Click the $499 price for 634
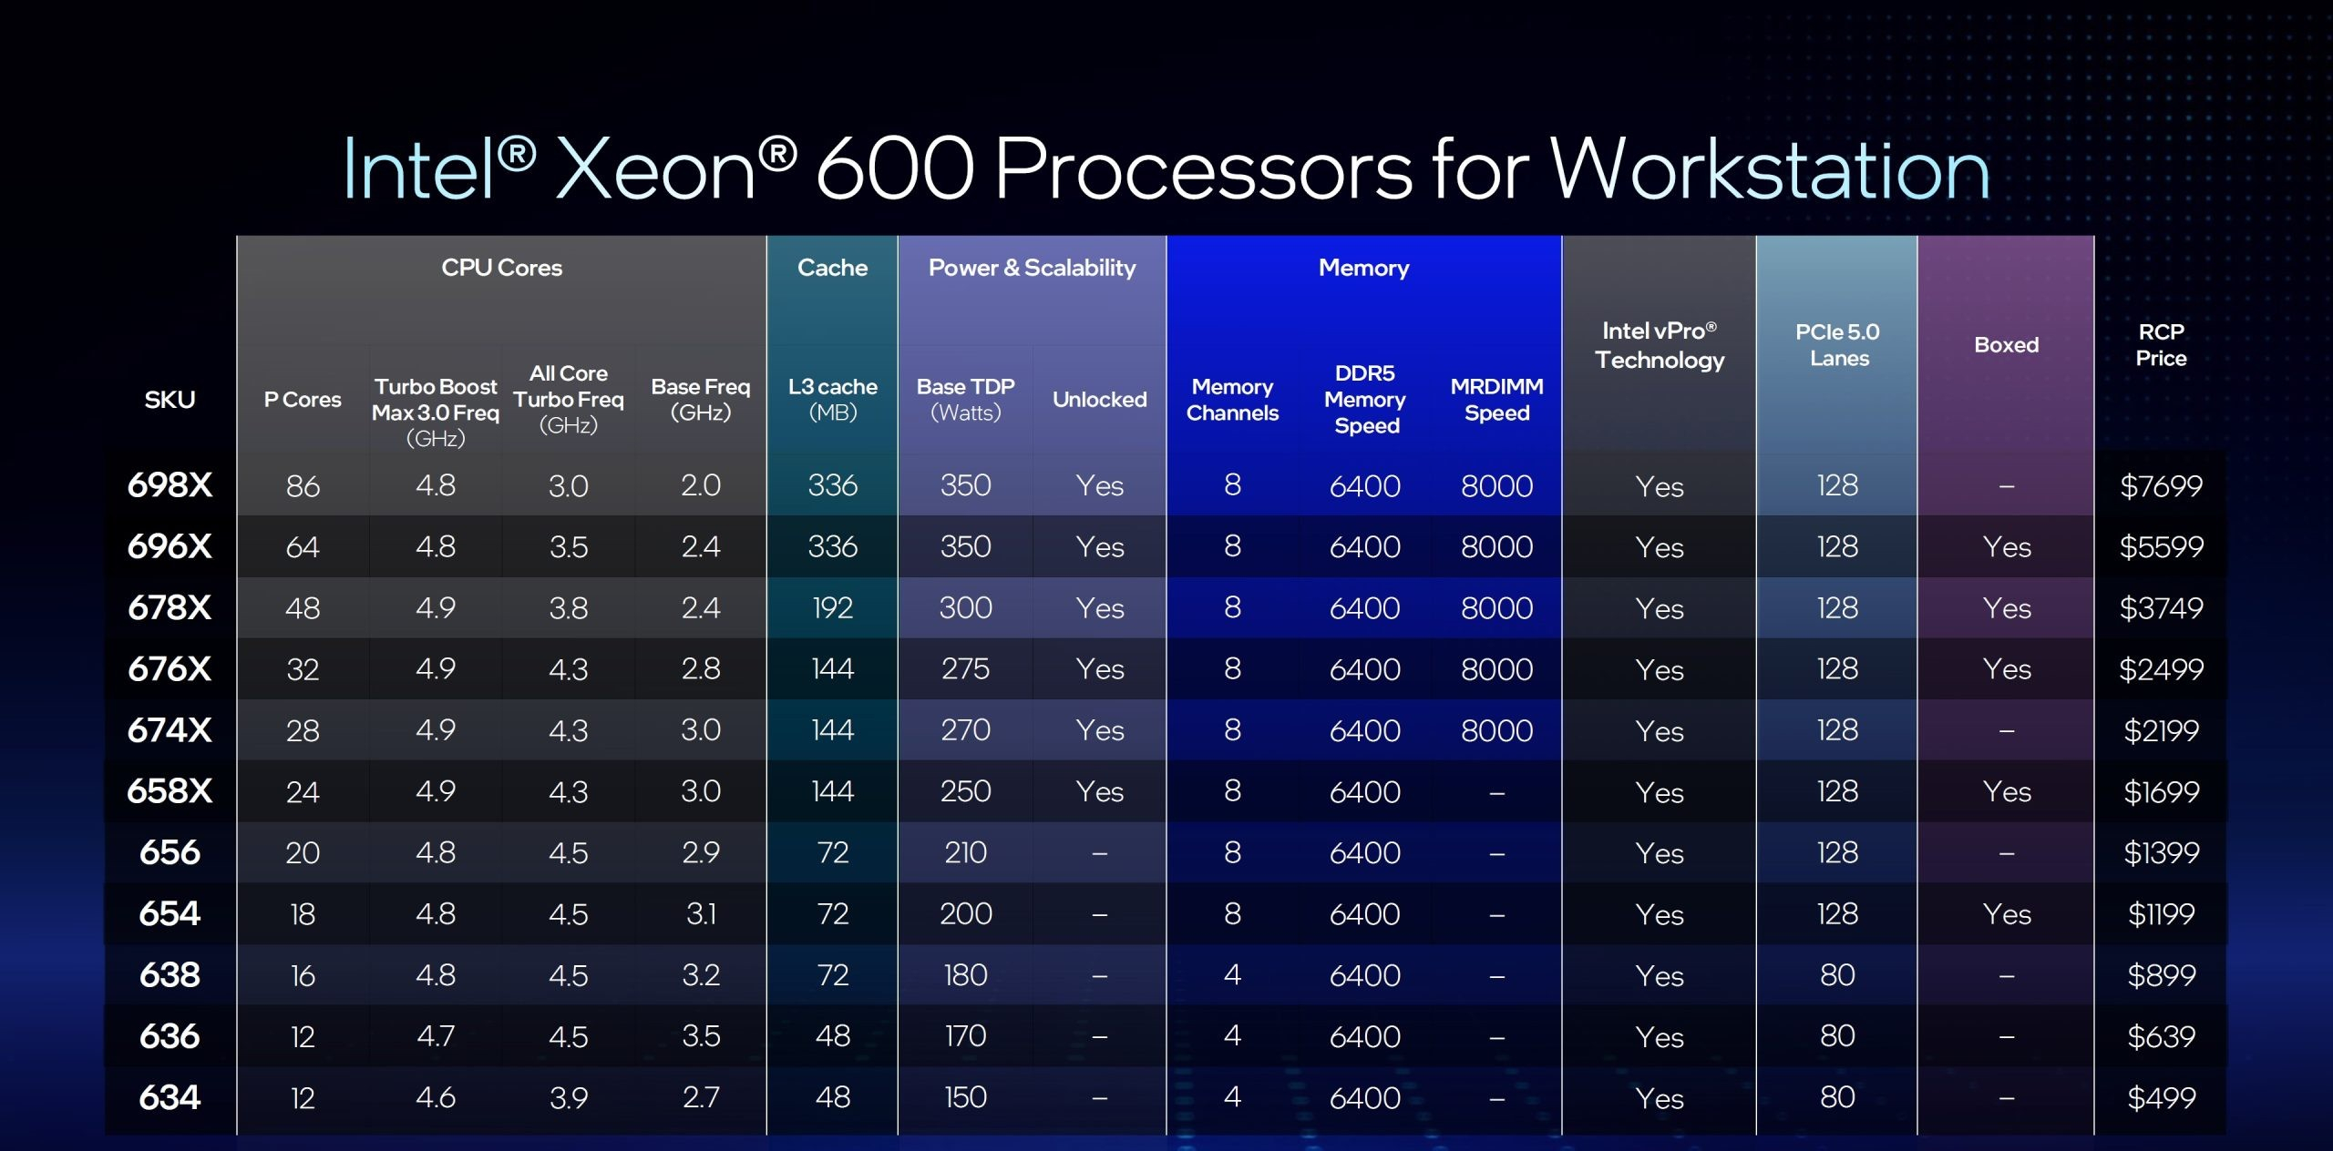 tap(2162, 1097)
